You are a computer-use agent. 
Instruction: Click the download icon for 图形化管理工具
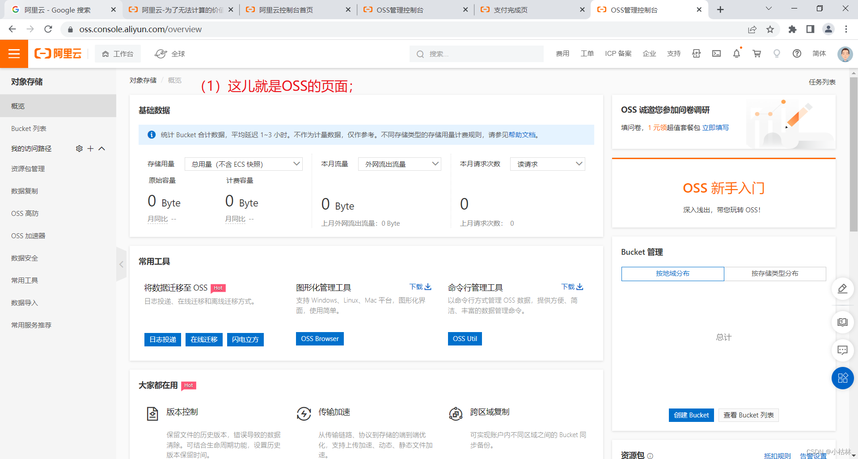(428, 286)
